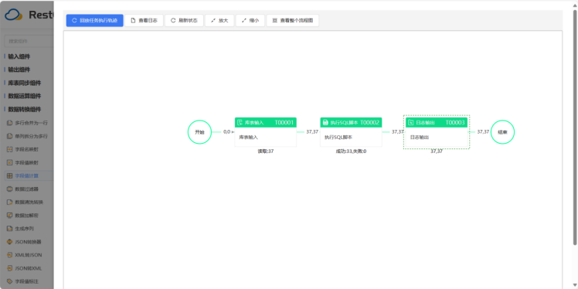This screenshot has height=289, width=578.
Task: Click the document icon in 查看日志 button
Action: pyautogui.click(x=134, y=21)
